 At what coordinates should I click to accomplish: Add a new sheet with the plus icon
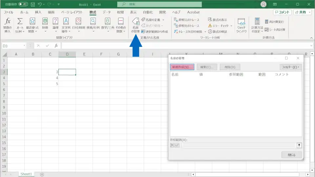(x=42, y=174)
